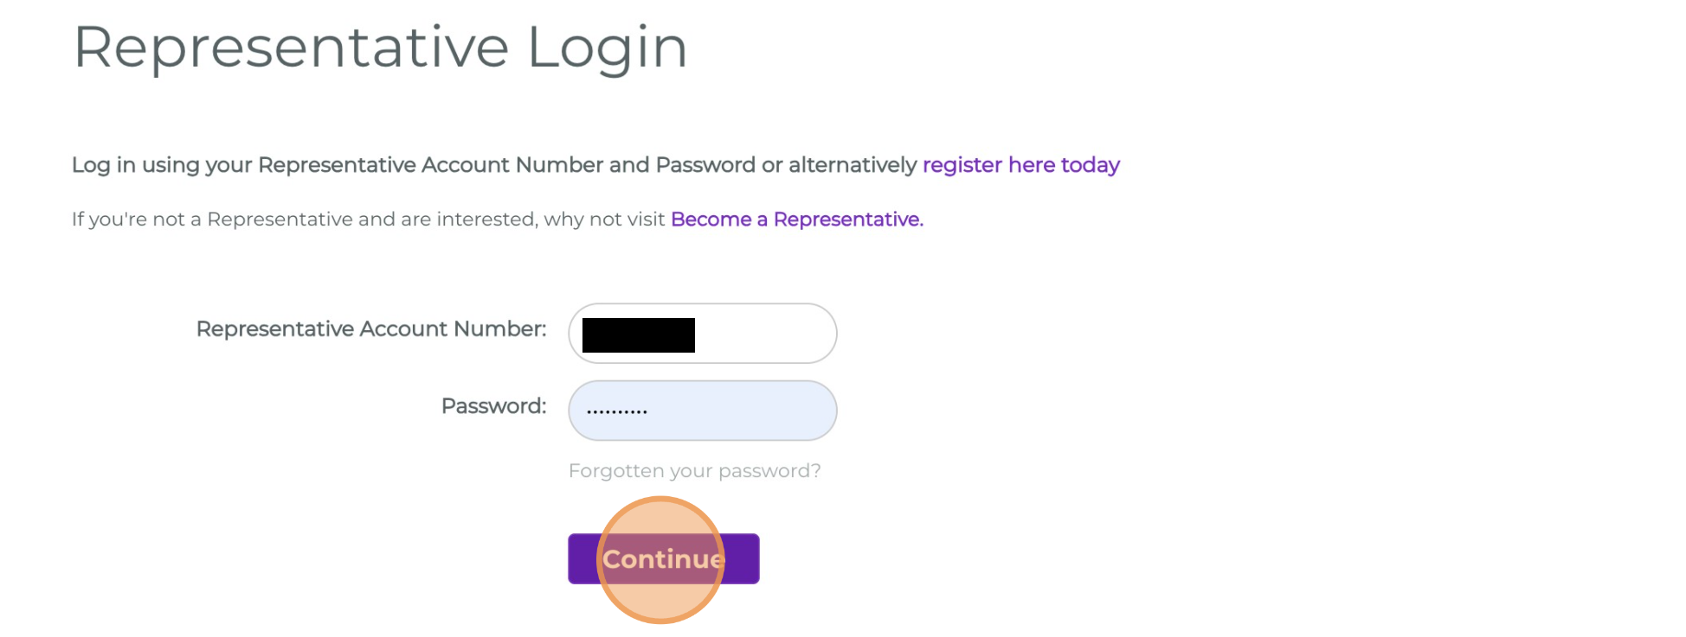This screenshot has height=637, width=1686.
Task: Submit the login form with Continue
Action: [x=663, y=559]
